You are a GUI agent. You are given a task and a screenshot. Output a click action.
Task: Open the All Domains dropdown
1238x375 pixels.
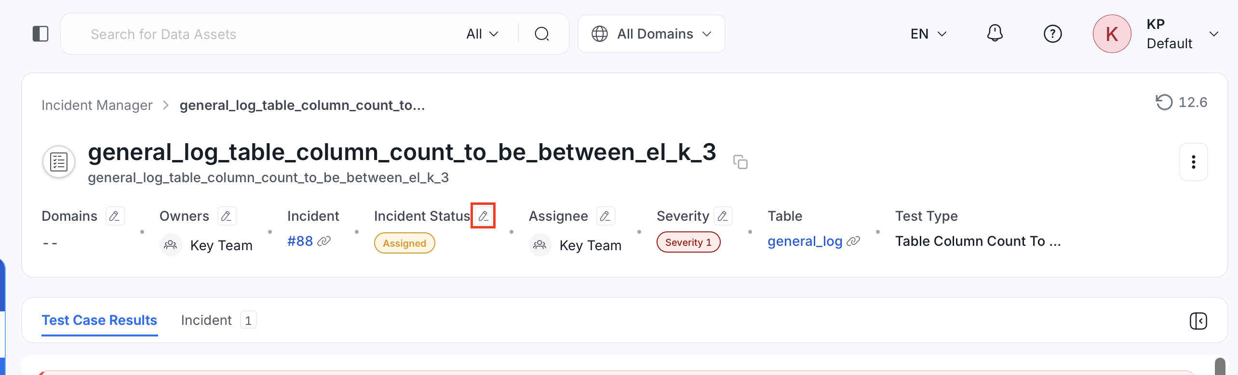[651, 34]
